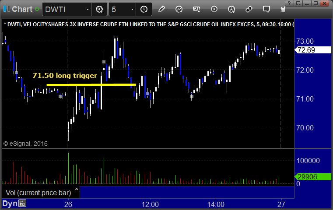This screenshot has width=333, height=210.
Task: Click the 73.00 price axis label
Action: point(305,41)
